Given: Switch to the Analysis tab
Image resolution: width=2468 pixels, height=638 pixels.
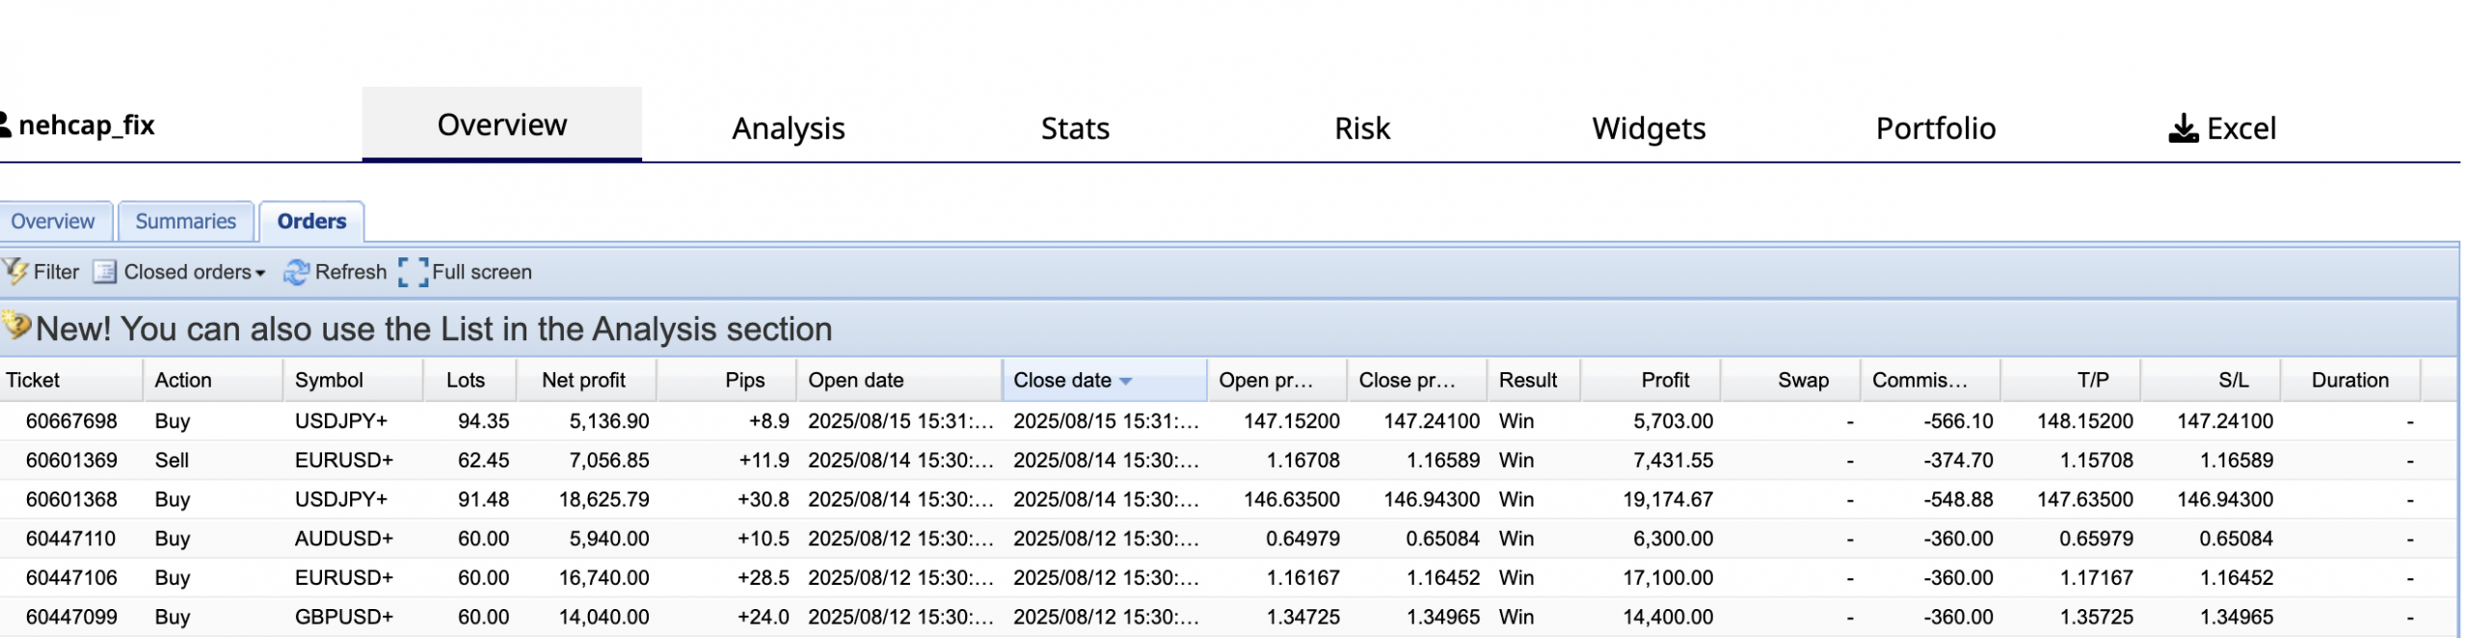Looking at the screenshot, I should pos(788,128).
